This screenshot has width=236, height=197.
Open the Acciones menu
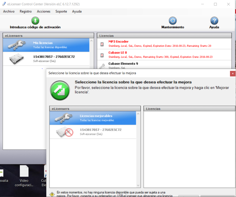point(44,11)
